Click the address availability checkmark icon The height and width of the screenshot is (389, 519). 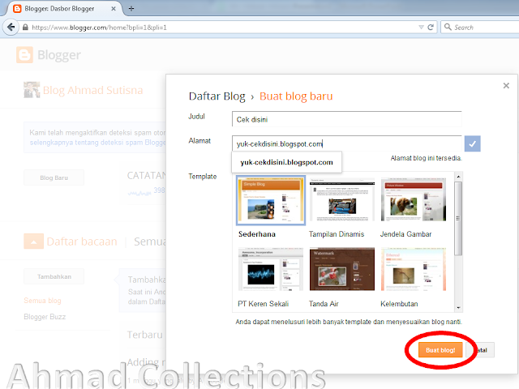tap(472, 143)
